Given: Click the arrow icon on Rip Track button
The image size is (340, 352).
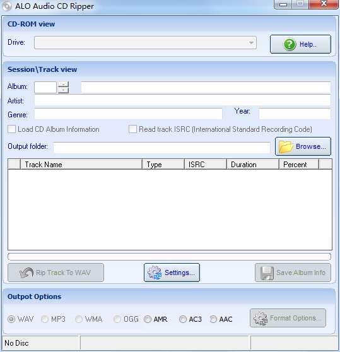Looking at the screenshot, I should pos(26,273).
